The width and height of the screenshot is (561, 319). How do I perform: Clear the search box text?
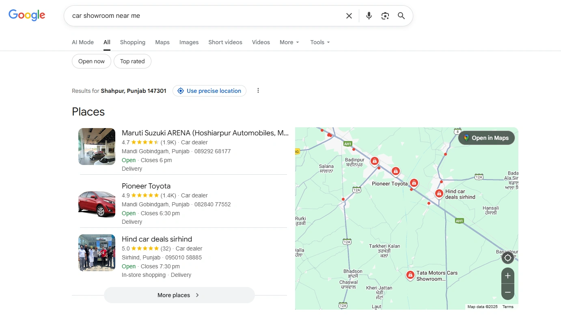[x=349, y=16]
